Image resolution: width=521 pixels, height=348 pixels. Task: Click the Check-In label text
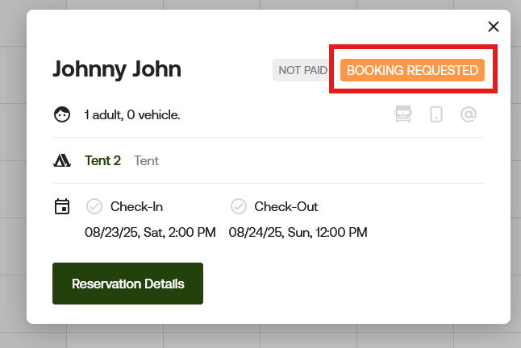(x=136, y=207)
